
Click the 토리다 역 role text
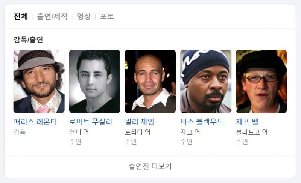137,132
